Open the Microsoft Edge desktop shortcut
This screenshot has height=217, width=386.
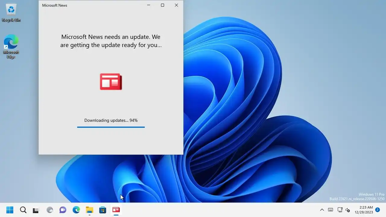coord(11,46)
